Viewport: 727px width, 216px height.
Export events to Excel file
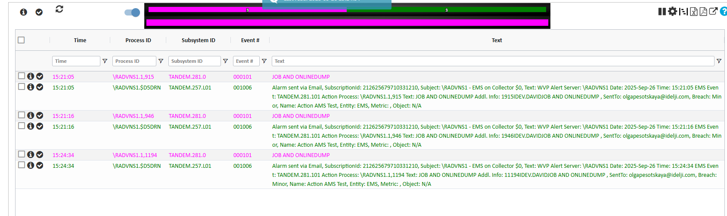point(693,12)
